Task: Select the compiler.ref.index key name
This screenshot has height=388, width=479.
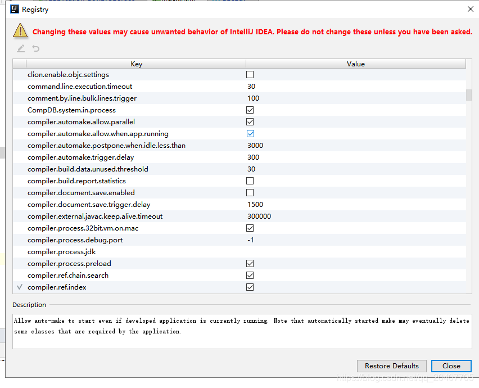Action: (57, 287)
